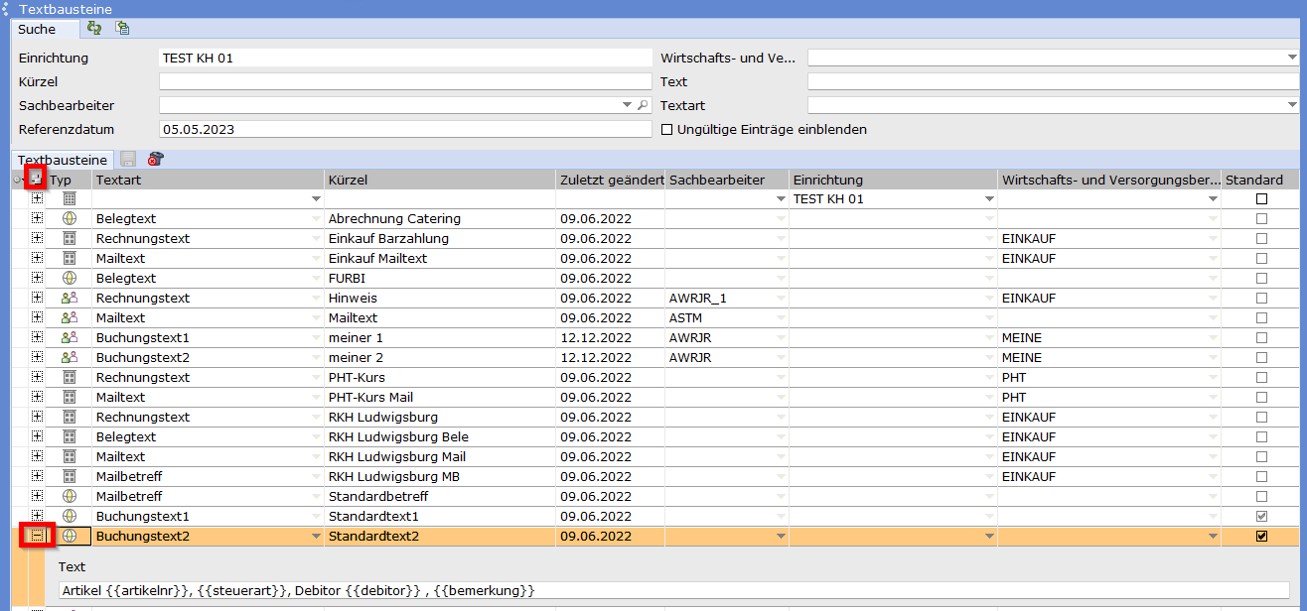
Task: Click the delete trash icon with red X
Action: [x=155, y=159]
